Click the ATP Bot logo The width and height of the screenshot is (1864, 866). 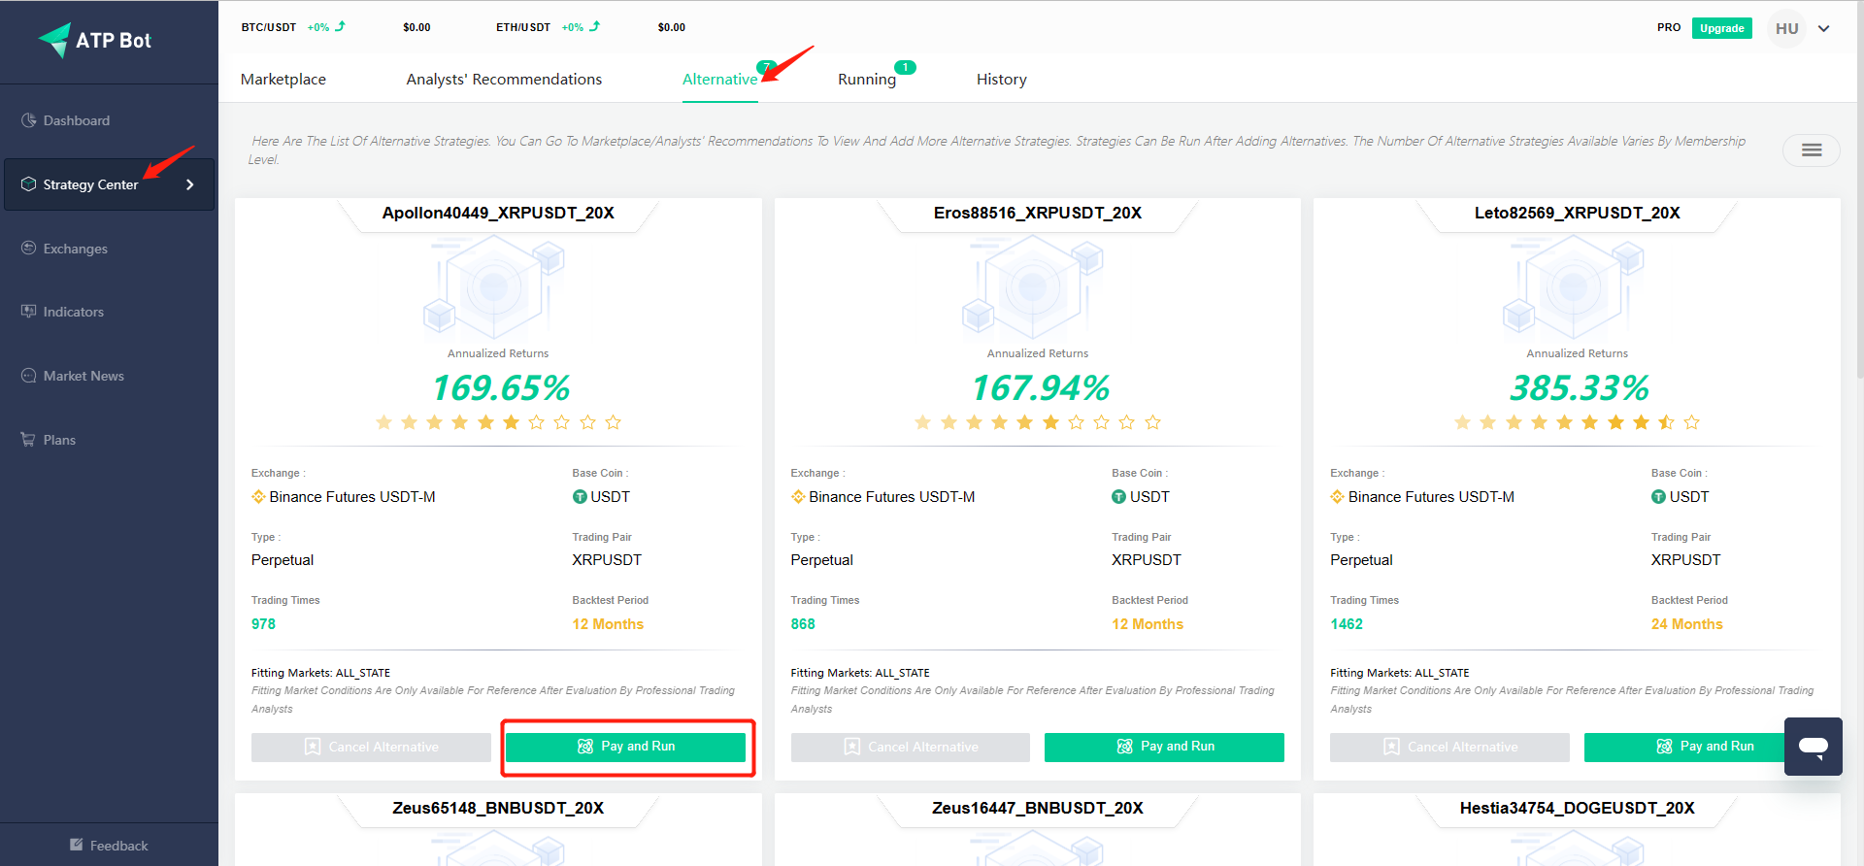point(95,40)
